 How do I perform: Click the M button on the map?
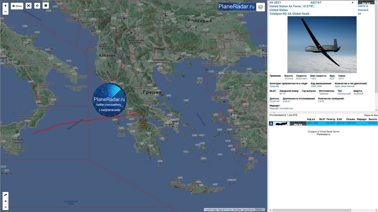[6, 207]
